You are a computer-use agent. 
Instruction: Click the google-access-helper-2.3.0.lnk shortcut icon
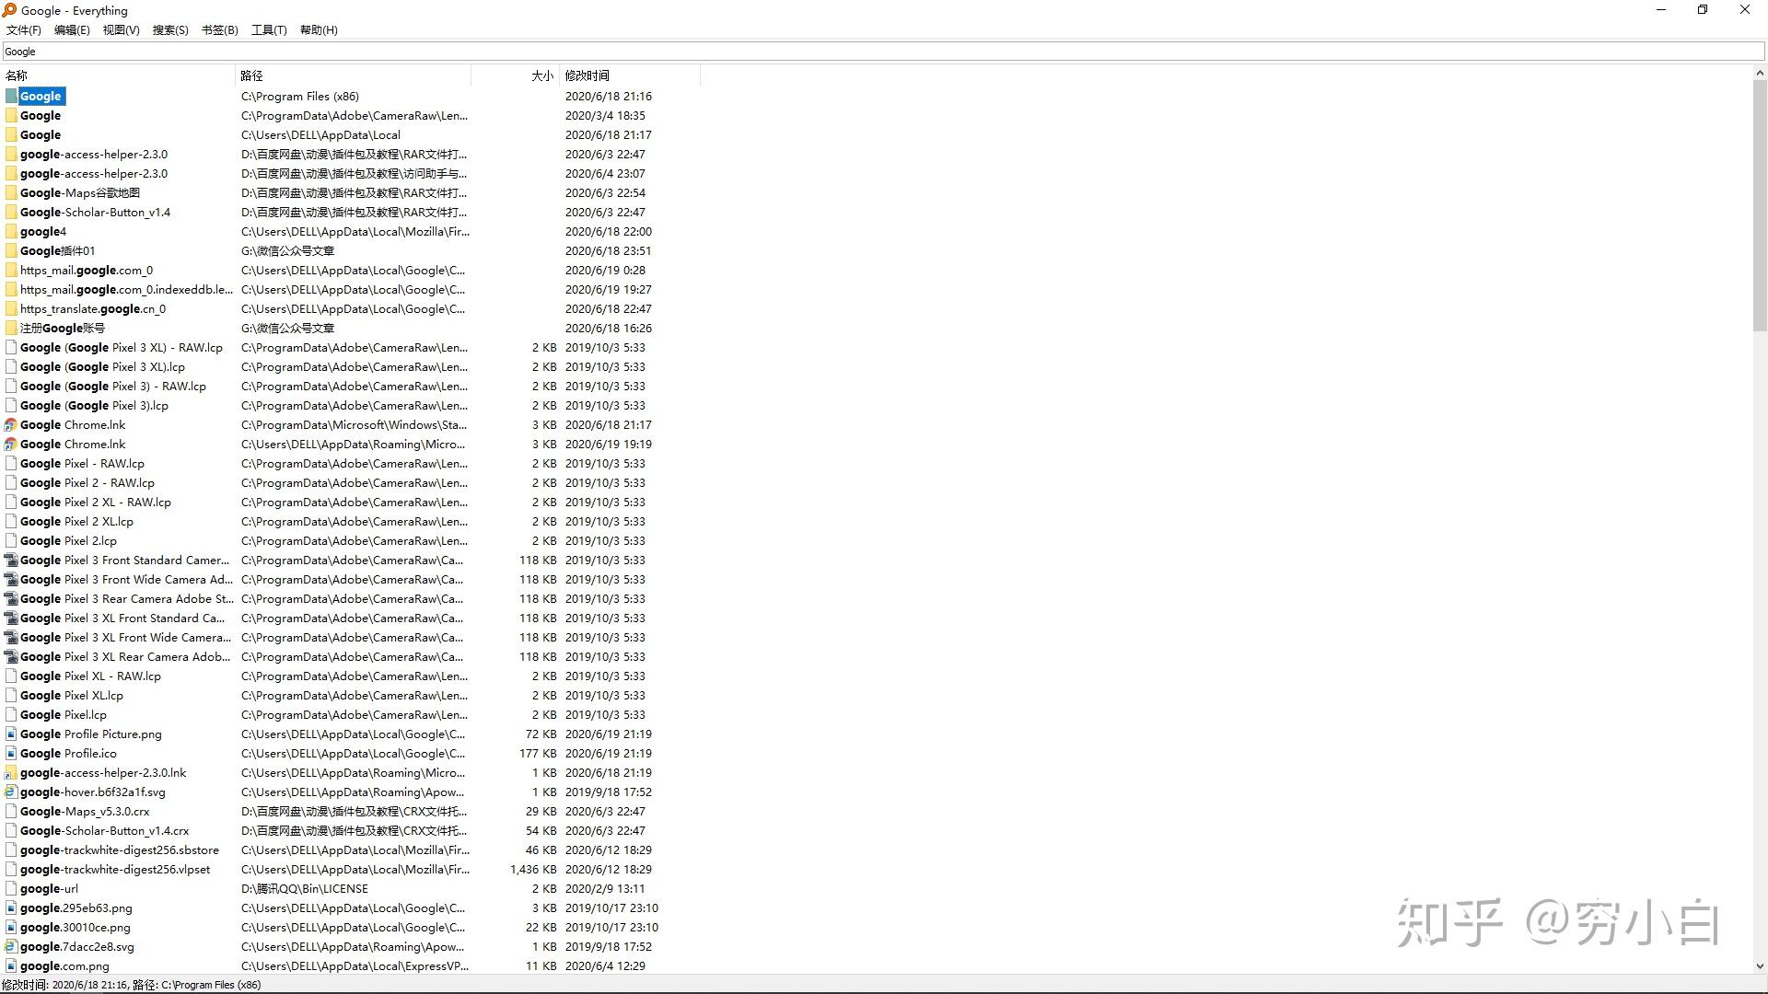tap(11, 773)
